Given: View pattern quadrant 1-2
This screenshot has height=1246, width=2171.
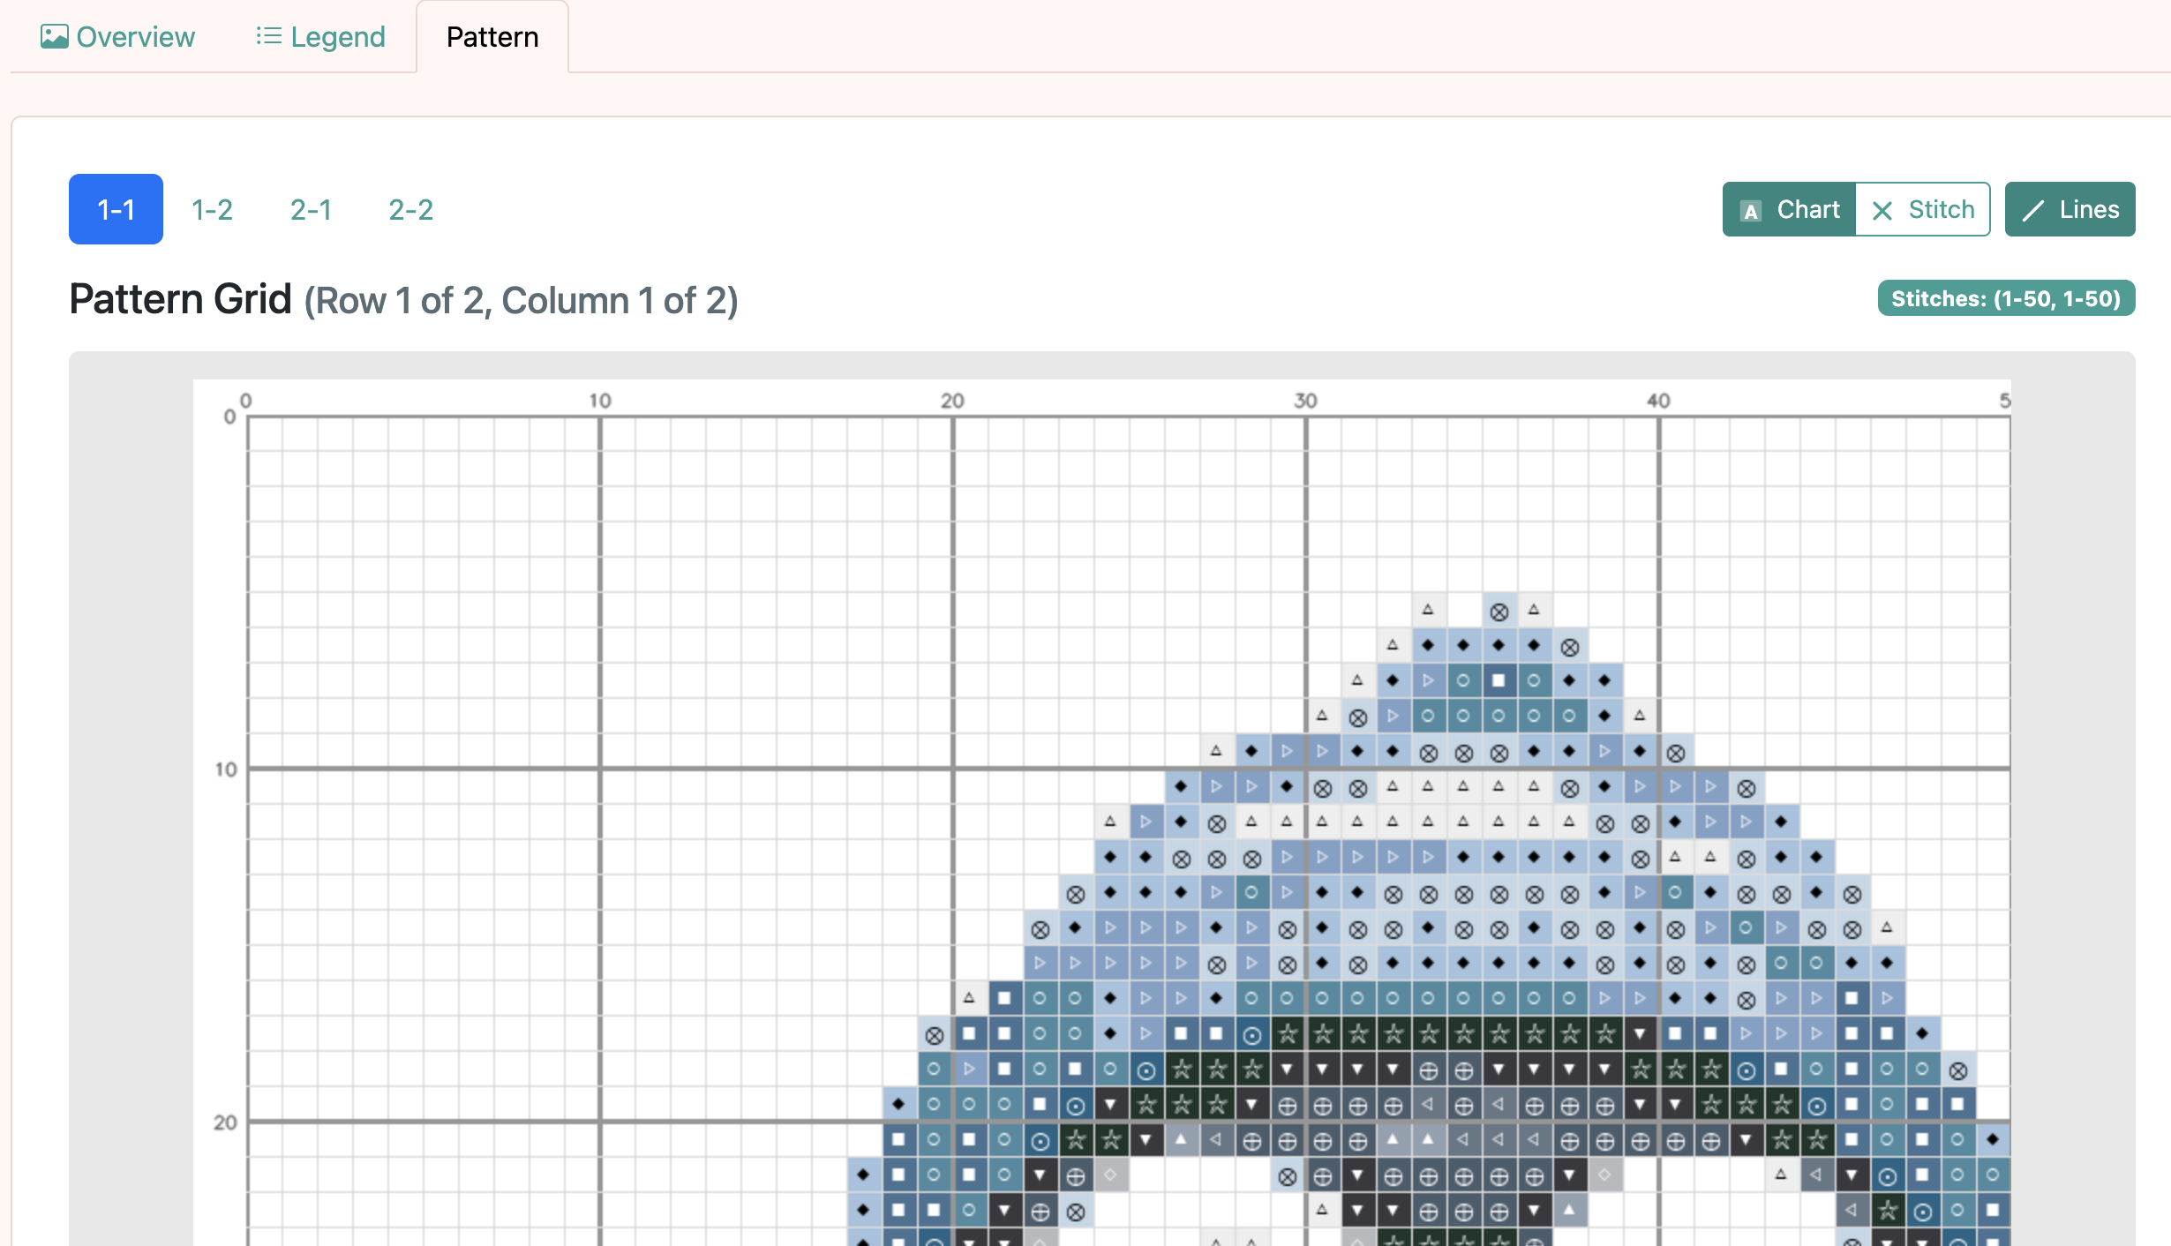Looking at the screenshot, I should point(211,210).
